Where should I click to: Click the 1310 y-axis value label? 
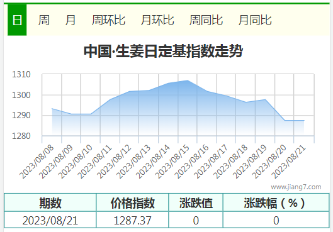(21, 74)
